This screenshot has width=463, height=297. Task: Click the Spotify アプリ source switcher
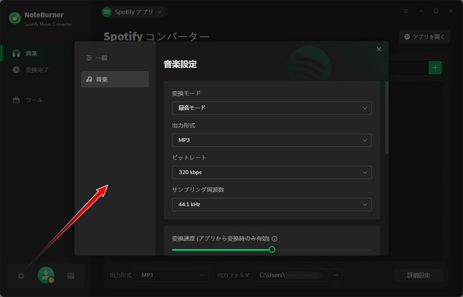click(x=135, y=12)
